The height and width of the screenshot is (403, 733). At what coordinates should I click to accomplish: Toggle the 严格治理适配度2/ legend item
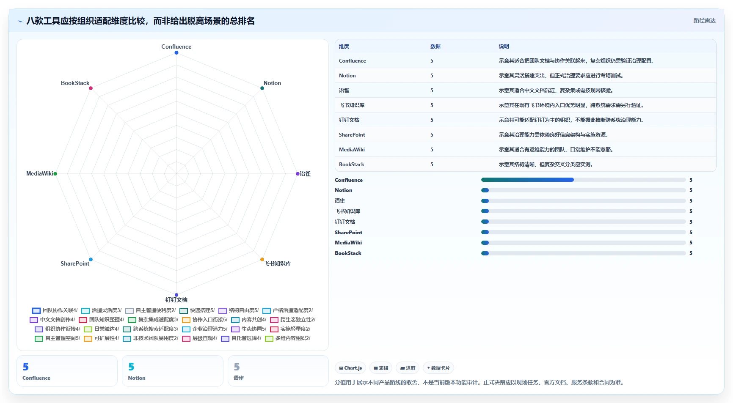(288, 310)
